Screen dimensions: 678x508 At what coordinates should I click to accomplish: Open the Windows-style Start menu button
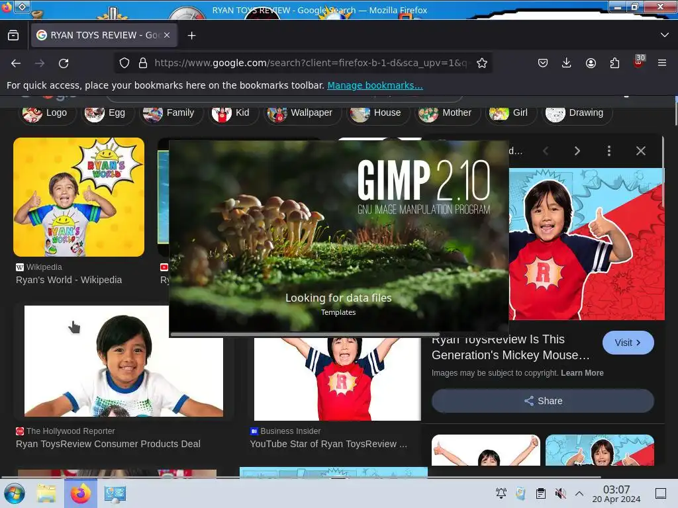(x=15, y=493)
